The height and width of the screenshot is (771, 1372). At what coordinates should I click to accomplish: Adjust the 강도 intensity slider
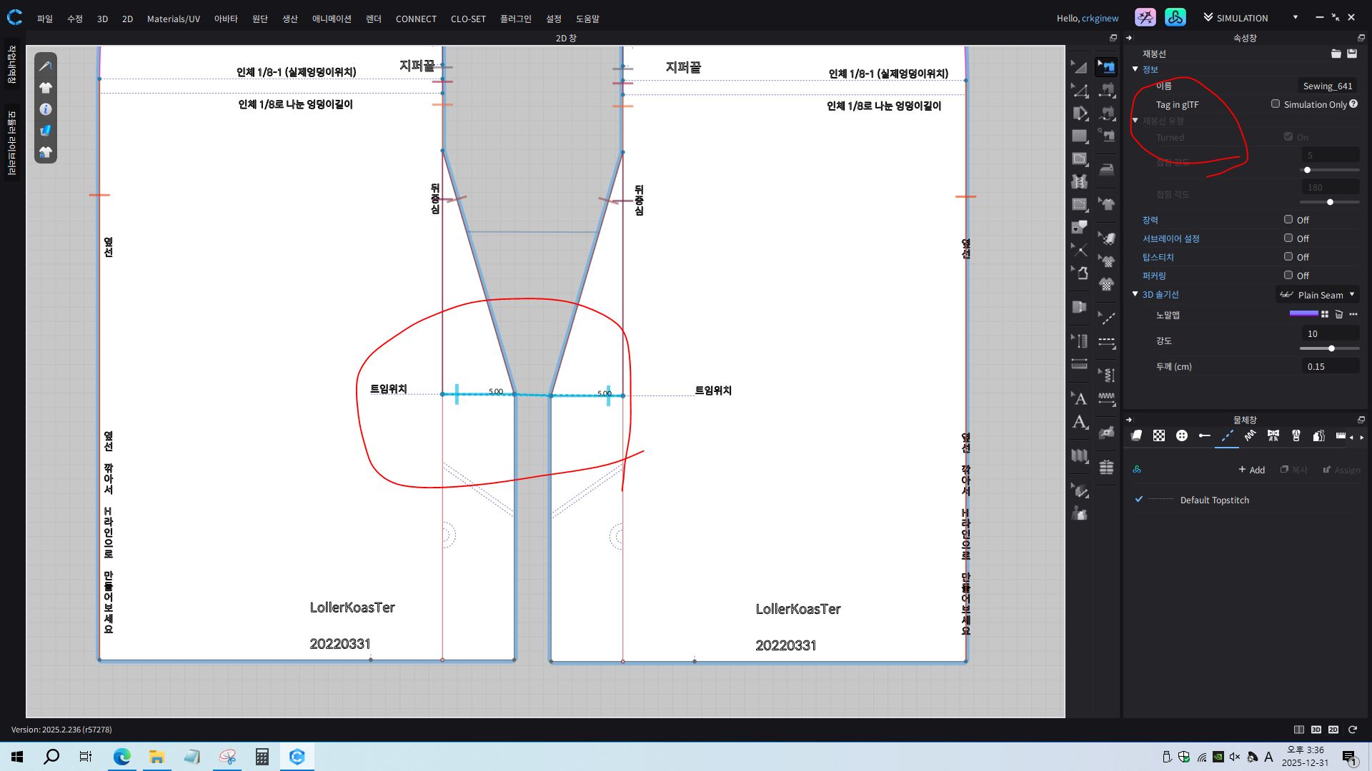[x=1331, y=348]
